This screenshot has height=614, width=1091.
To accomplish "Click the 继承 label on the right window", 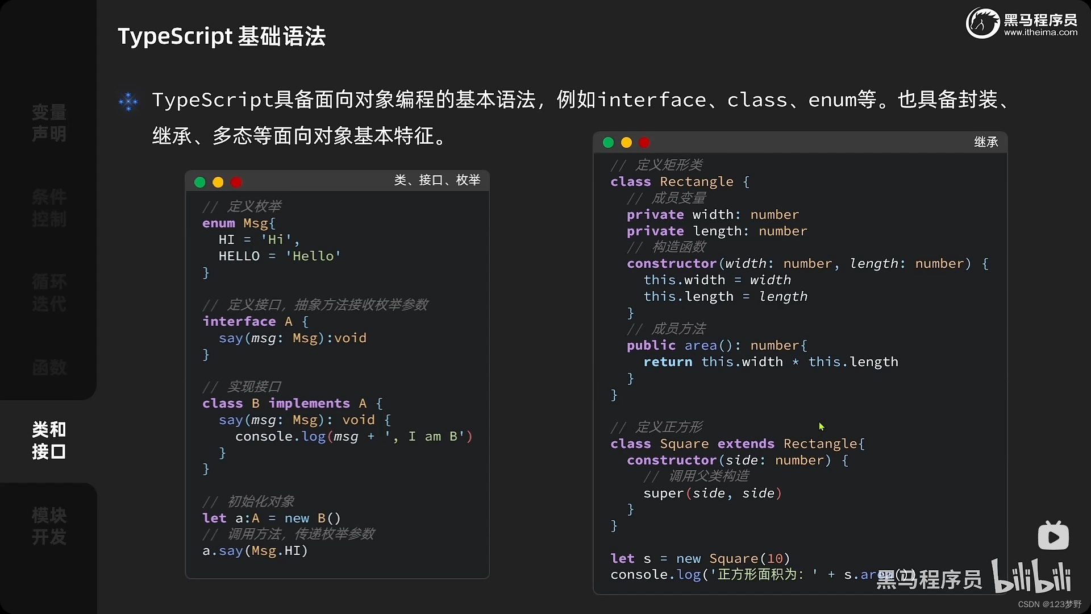I will 986,142.
